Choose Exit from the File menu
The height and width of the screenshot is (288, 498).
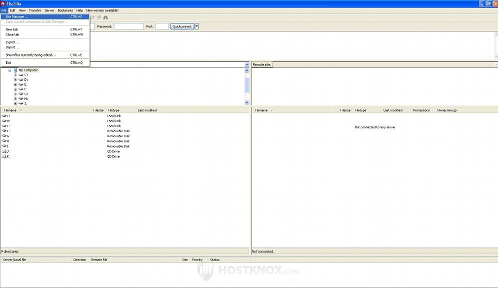(x=45, y=63)
